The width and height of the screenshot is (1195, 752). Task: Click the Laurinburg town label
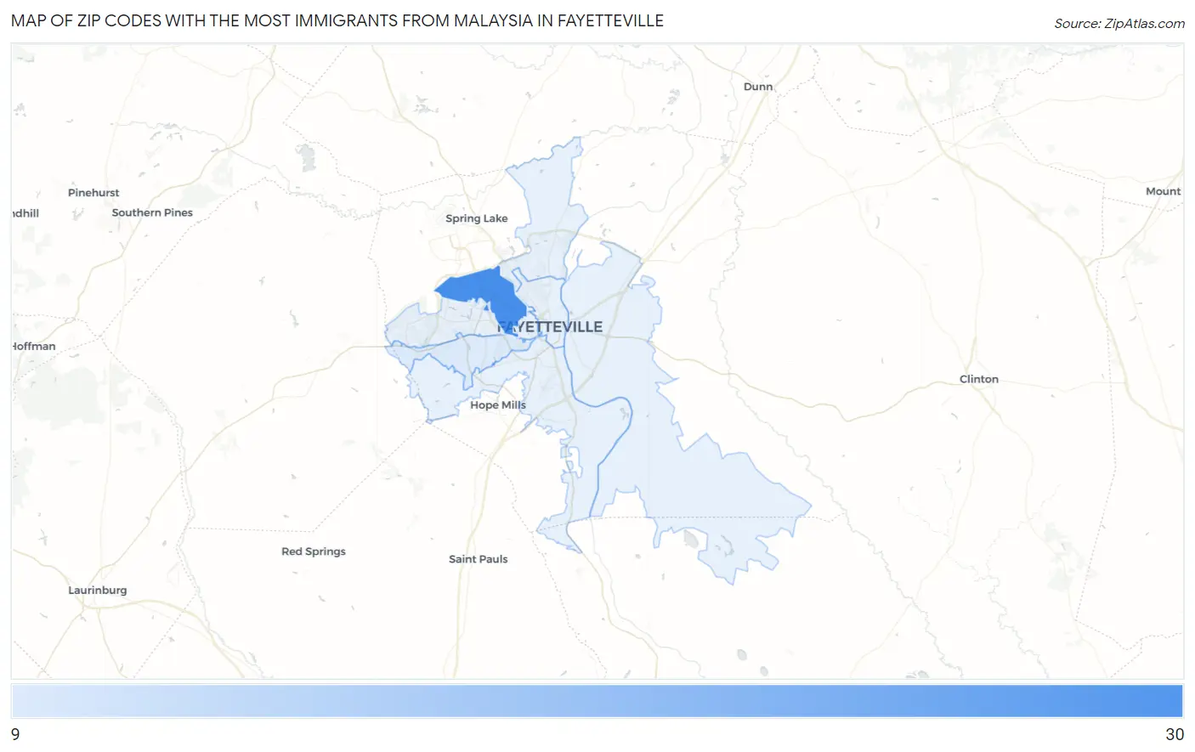98,591
